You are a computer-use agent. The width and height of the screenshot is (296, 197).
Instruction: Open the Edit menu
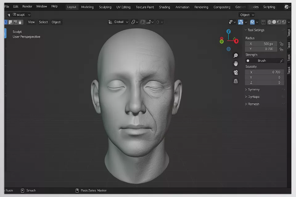click(16, 6)
